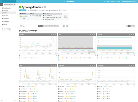
Task: Open the Monitors sidebar item
Action: (5, 19)
